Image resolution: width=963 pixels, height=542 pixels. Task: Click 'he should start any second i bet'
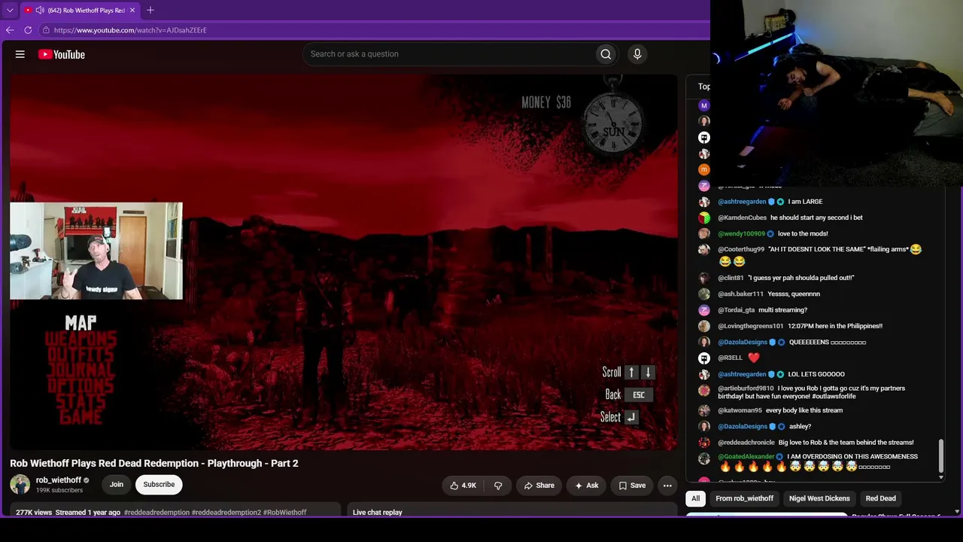pyautogui.click(x=816, y=218)
